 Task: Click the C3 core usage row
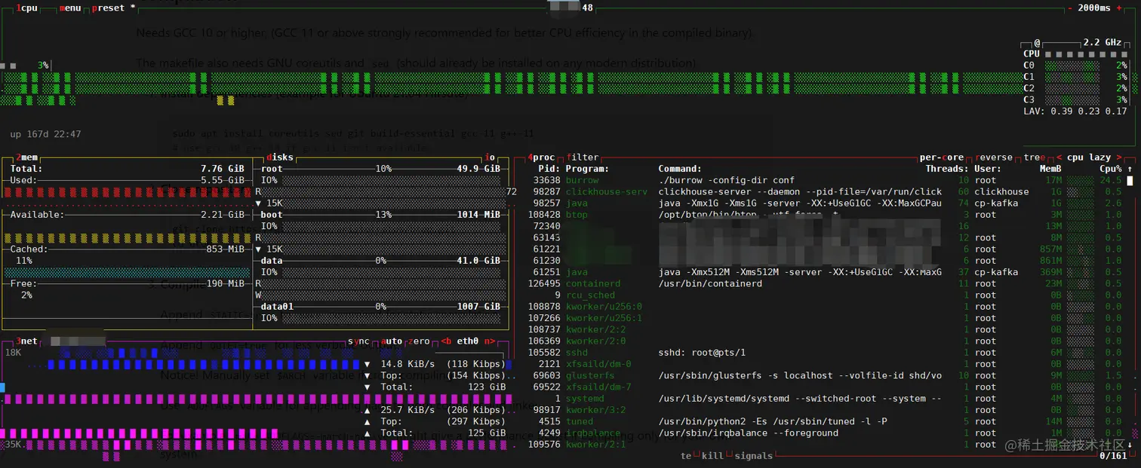click(x=1075, y=99)
